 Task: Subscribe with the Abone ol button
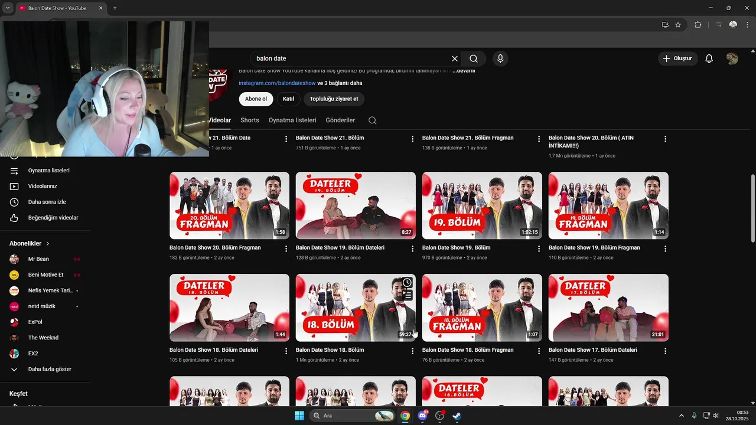[x=256, y=99]
